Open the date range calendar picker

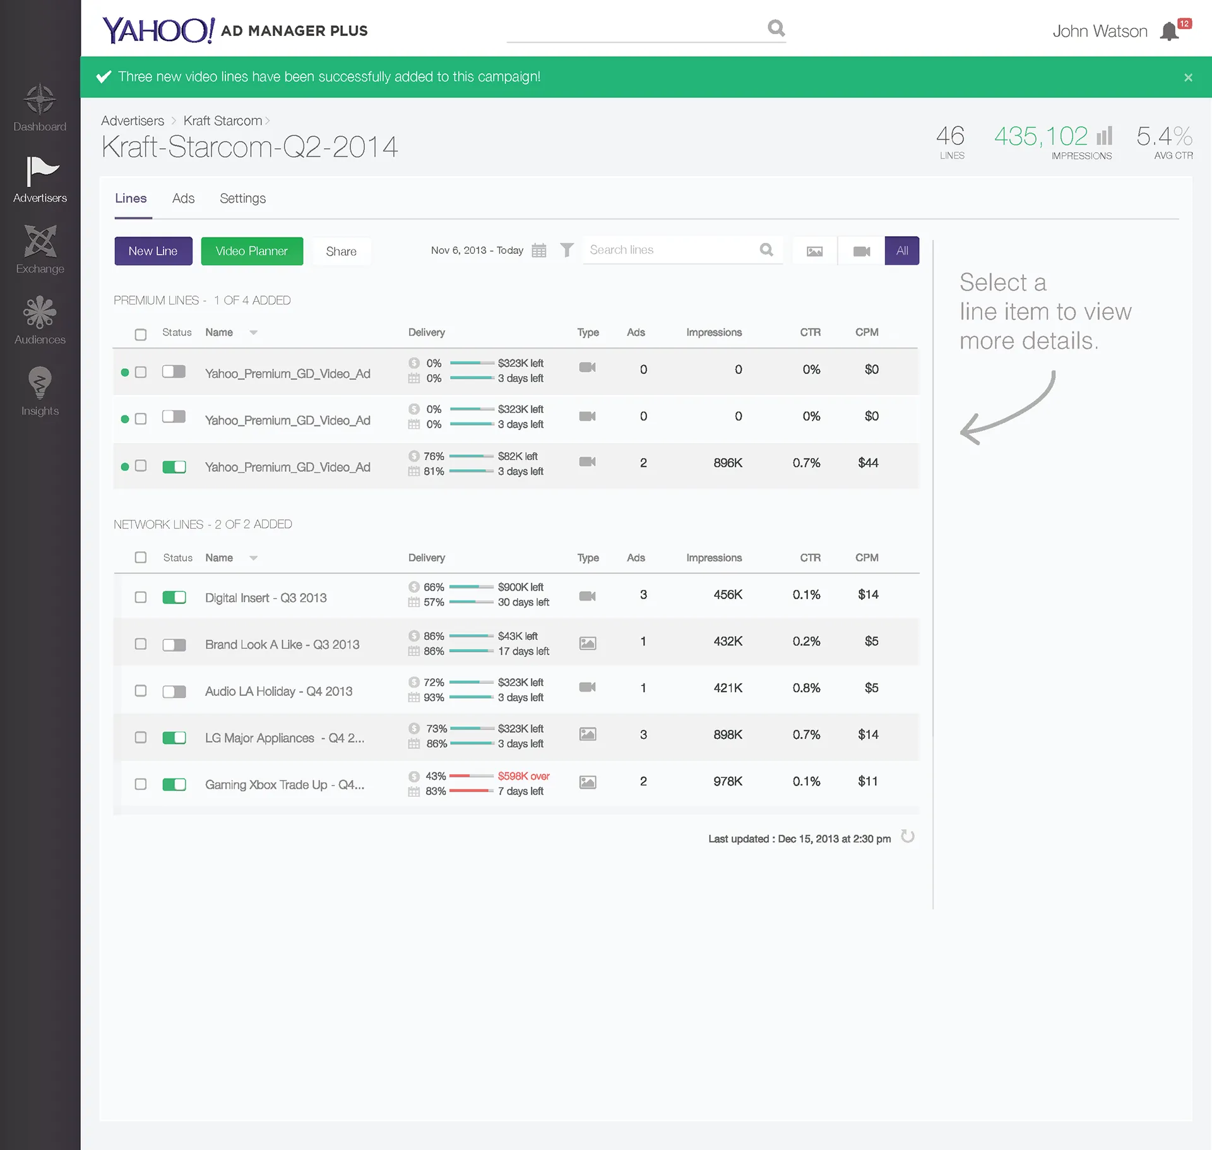pyautogui.click(x=539, y=250)
